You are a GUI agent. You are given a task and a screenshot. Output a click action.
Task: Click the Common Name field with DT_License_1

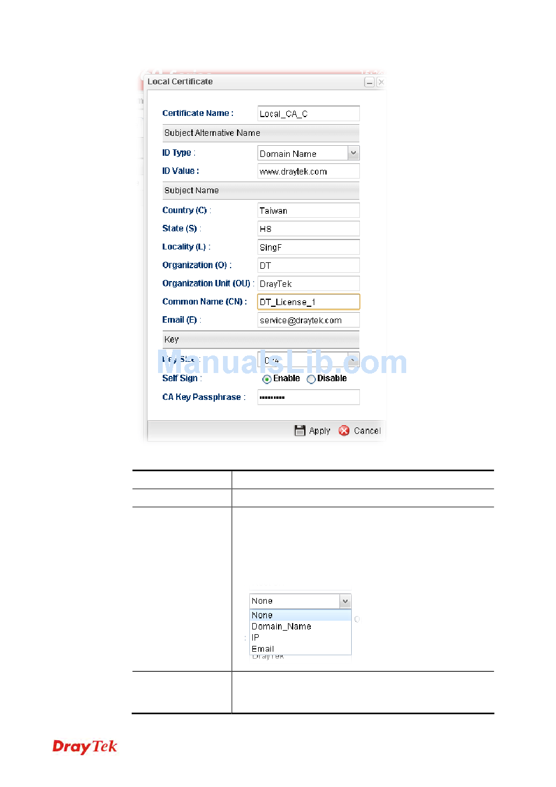click(x=308, y=302)
